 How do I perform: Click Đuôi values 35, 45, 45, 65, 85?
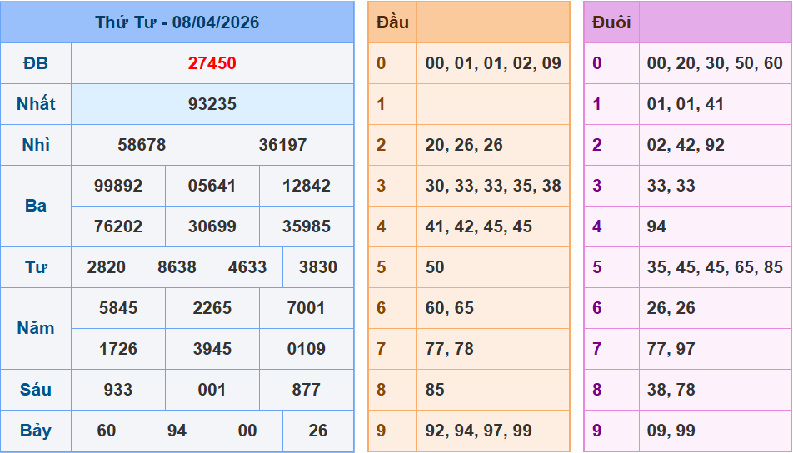715,267
